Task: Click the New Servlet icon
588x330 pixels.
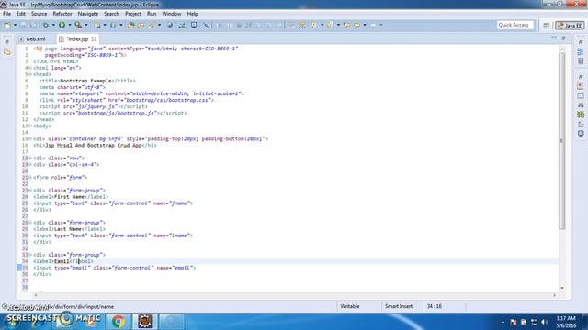Action: (x=113, y=25)
